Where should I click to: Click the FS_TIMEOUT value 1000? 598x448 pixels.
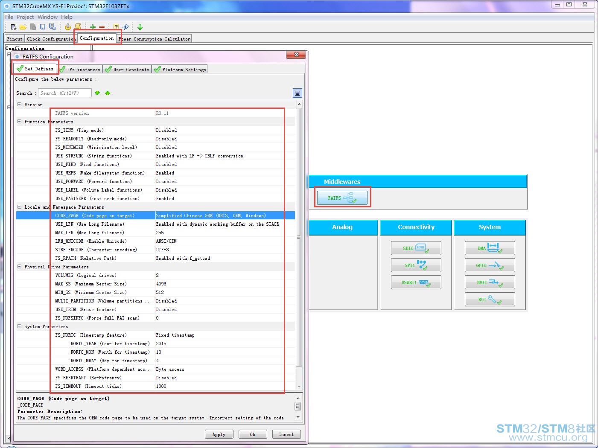point(161,386)
